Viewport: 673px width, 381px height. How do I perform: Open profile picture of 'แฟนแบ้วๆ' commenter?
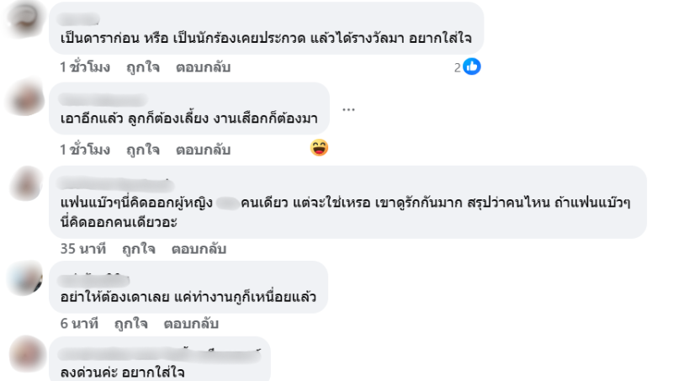25,182
